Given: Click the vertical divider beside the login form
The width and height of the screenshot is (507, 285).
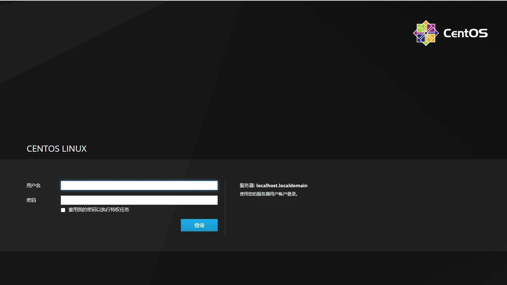Looking at the screenshot, I should [x=225, y=209].
